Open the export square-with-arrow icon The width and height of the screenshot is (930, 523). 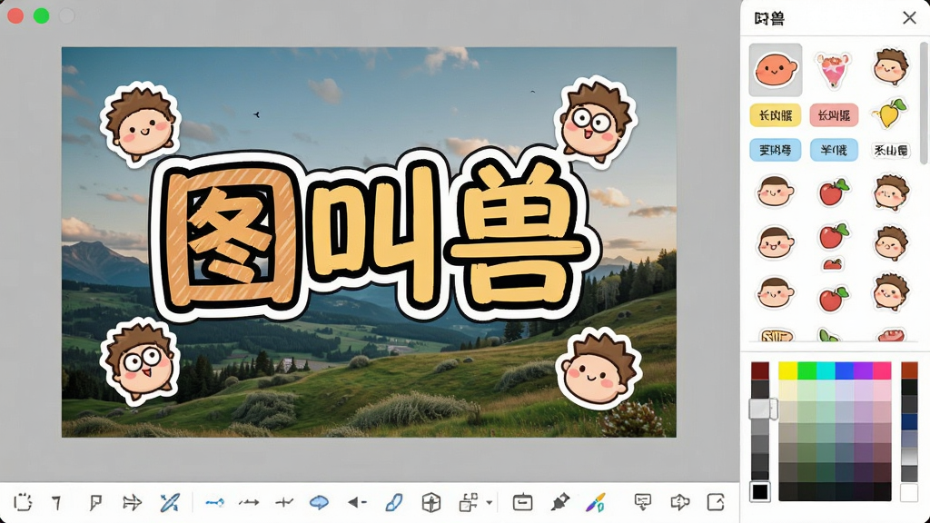716,502
